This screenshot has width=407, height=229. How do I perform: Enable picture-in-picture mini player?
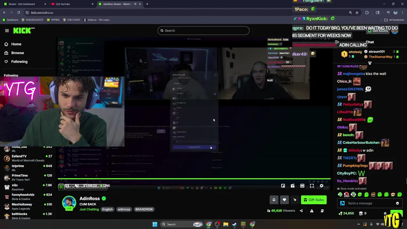pyautogui.click(x=283, y=186)
